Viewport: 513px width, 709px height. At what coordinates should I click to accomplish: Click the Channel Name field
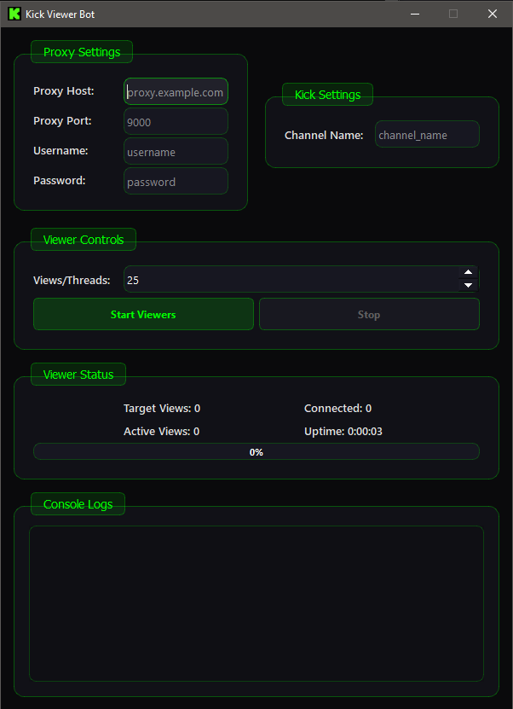(x=427, y=134)
